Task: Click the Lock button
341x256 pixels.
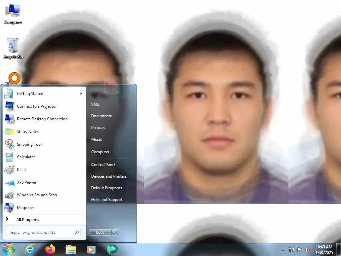Action: 100,232
